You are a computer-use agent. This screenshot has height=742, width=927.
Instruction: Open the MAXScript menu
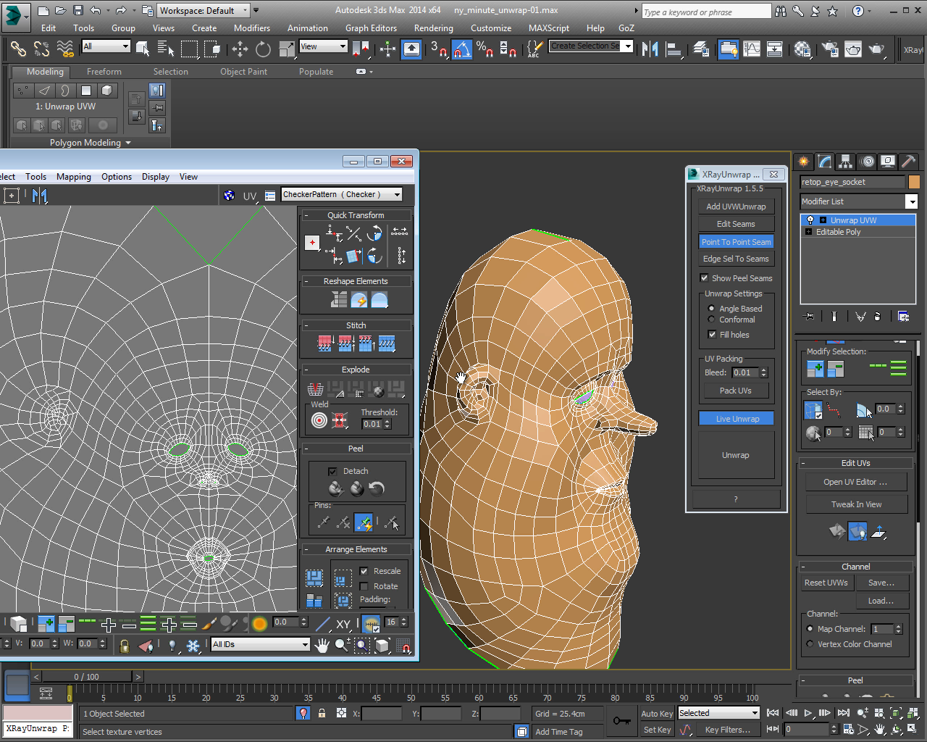pyautogui.click(x=549, y=28)
